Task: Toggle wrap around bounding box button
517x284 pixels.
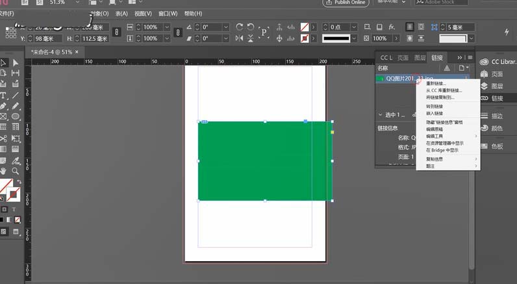Action: [x=421, y=27]
